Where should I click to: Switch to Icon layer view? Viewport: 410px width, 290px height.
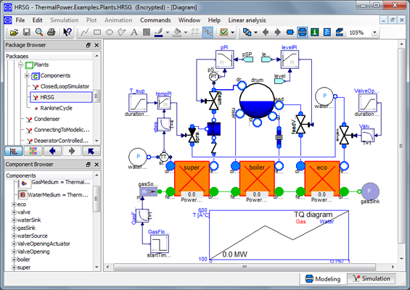point(290,33)
